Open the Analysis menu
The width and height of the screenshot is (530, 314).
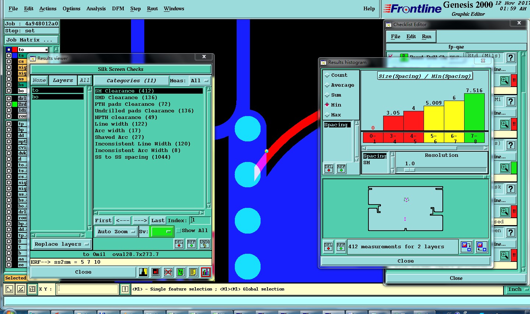[x=96, y=8]
